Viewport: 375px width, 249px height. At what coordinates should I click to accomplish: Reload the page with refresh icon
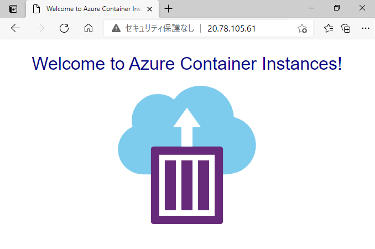(64, 28)
